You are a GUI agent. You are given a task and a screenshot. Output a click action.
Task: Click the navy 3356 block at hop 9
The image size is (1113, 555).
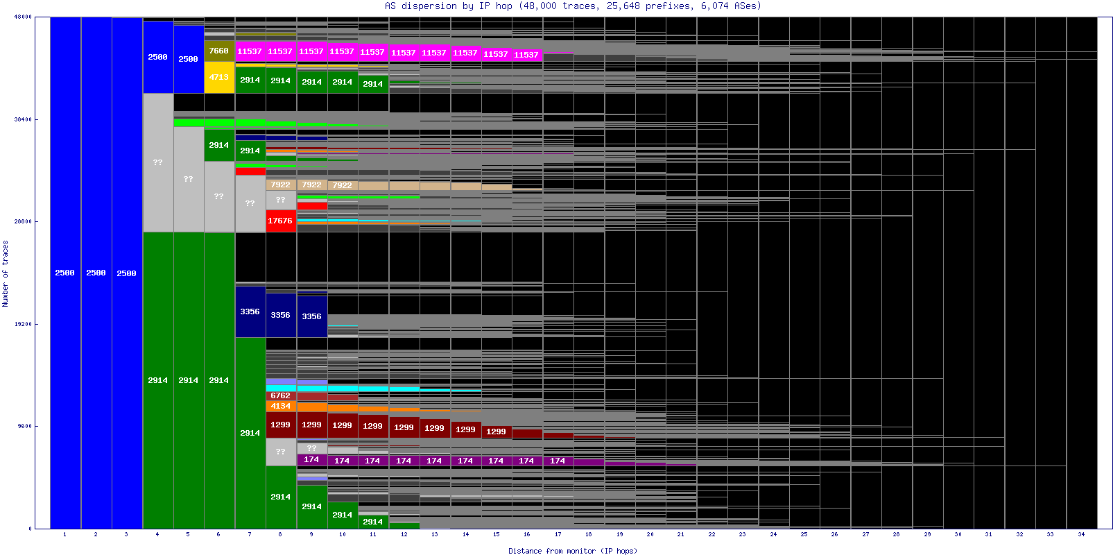(312, 316)
